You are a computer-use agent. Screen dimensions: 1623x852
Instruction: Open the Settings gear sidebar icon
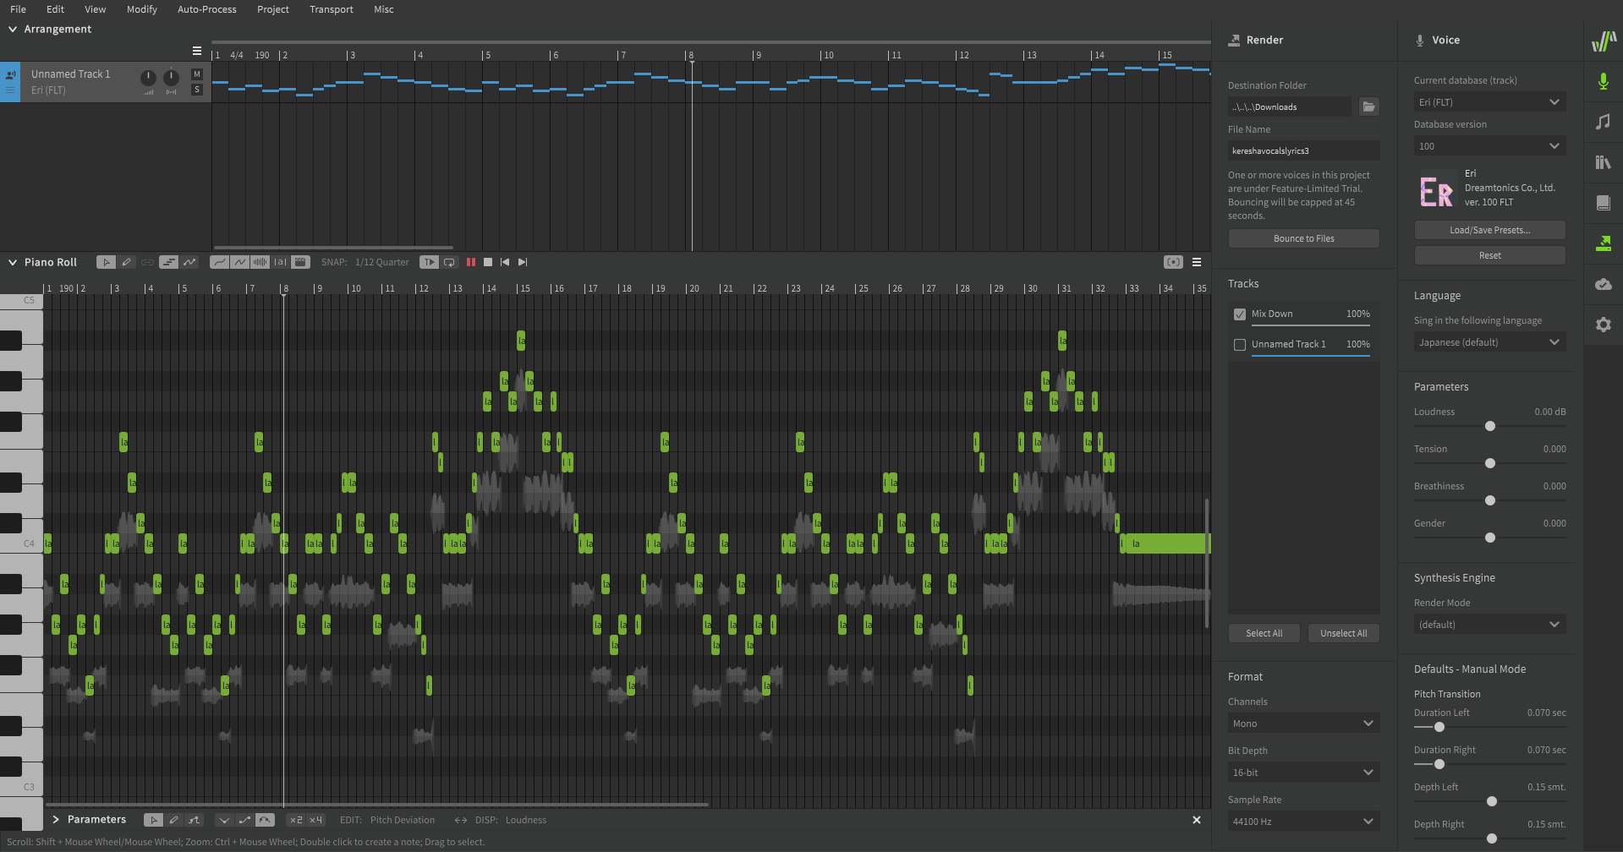click(1603, 325)
